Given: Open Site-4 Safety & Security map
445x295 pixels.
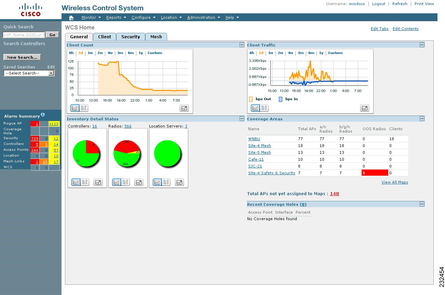Looking at the screenshot, I should click(272, 173).
